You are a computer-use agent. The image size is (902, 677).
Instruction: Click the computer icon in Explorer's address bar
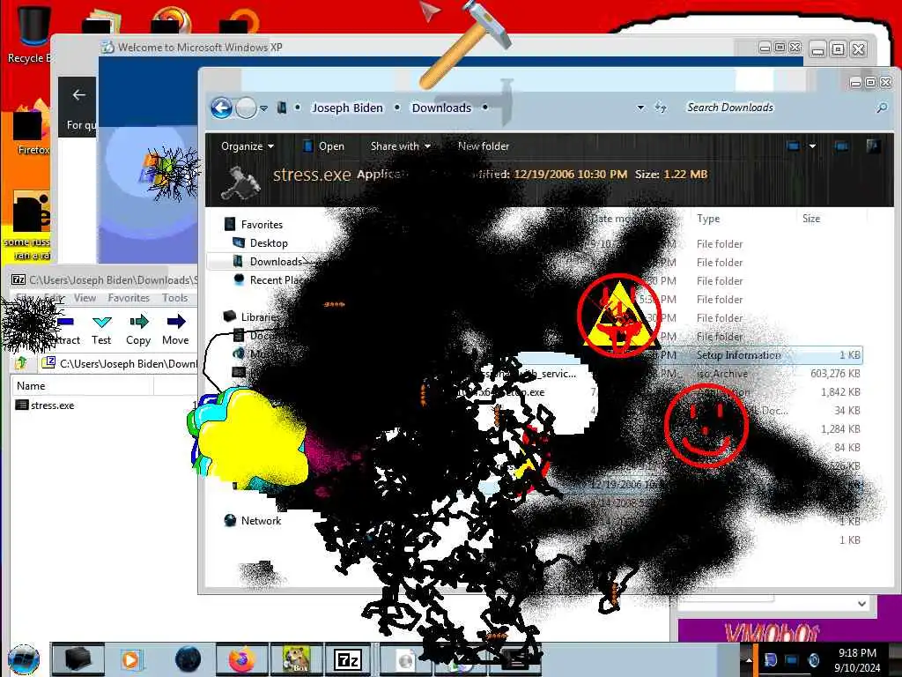tap(282, 108)
